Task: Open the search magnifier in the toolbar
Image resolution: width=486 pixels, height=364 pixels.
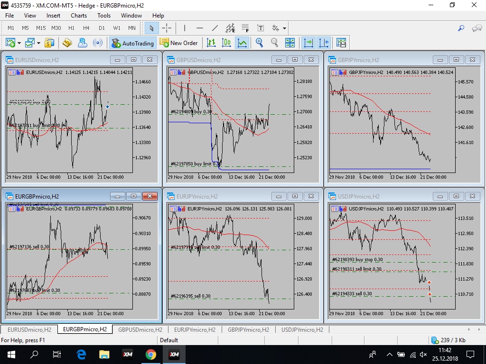Action: pos(461,28)
